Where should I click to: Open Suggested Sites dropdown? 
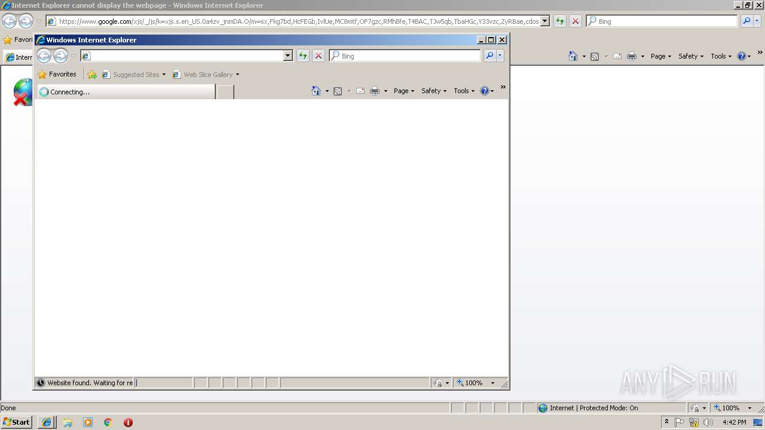point(164,75)
